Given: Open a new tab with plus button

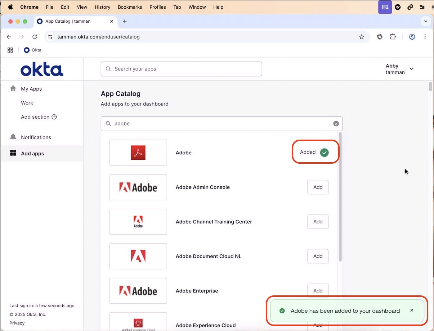Looking at the screenshot, I should point(125,21).
